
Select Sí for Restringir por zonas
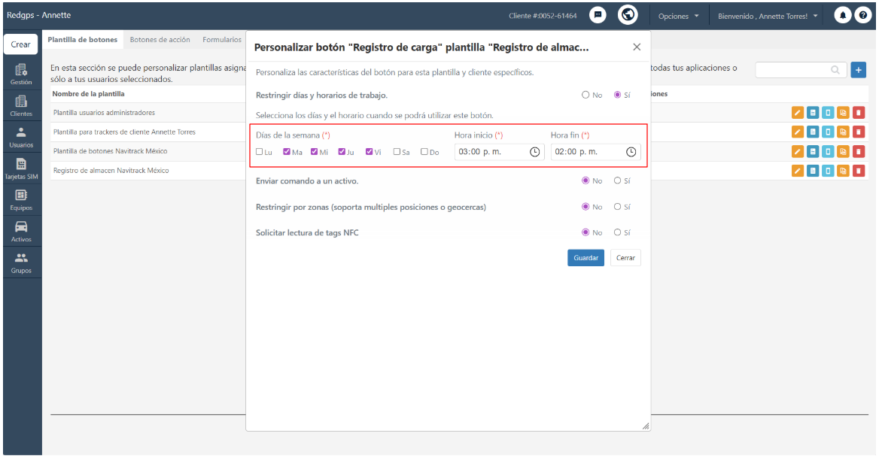pyautogui.click(x=618, y=207)
